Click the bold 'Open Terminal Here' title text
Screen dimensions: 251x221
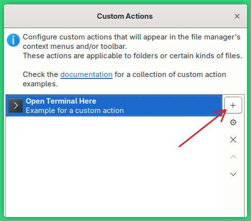pyautogui.click(x=61, y=101)
